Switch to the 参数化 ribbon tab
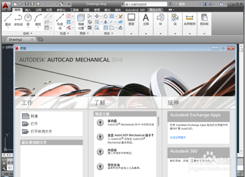245x177 pixels. 61,10
